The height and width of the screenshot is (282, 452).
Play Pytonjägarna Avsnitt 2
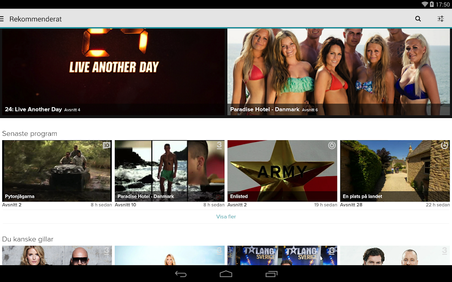(57, 171)
